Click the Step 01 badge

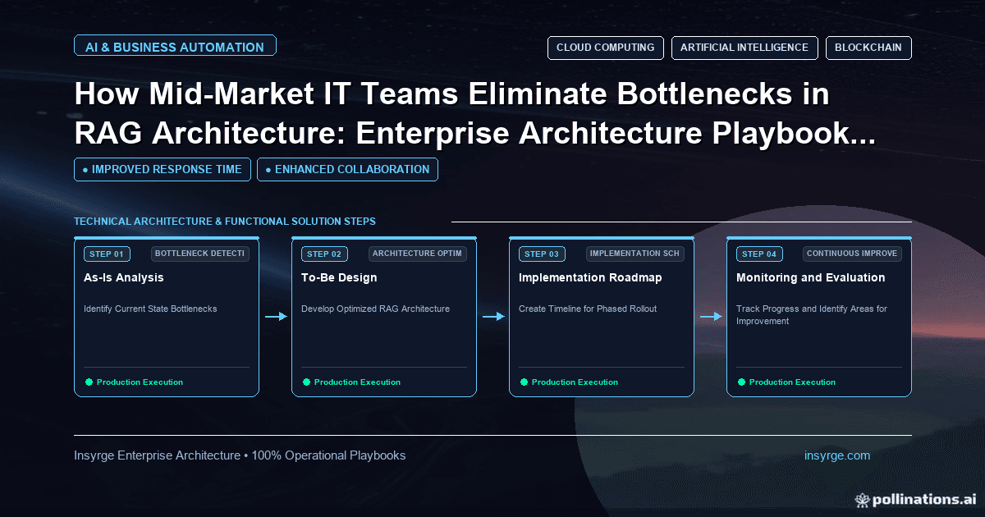[x=107, y=254]
